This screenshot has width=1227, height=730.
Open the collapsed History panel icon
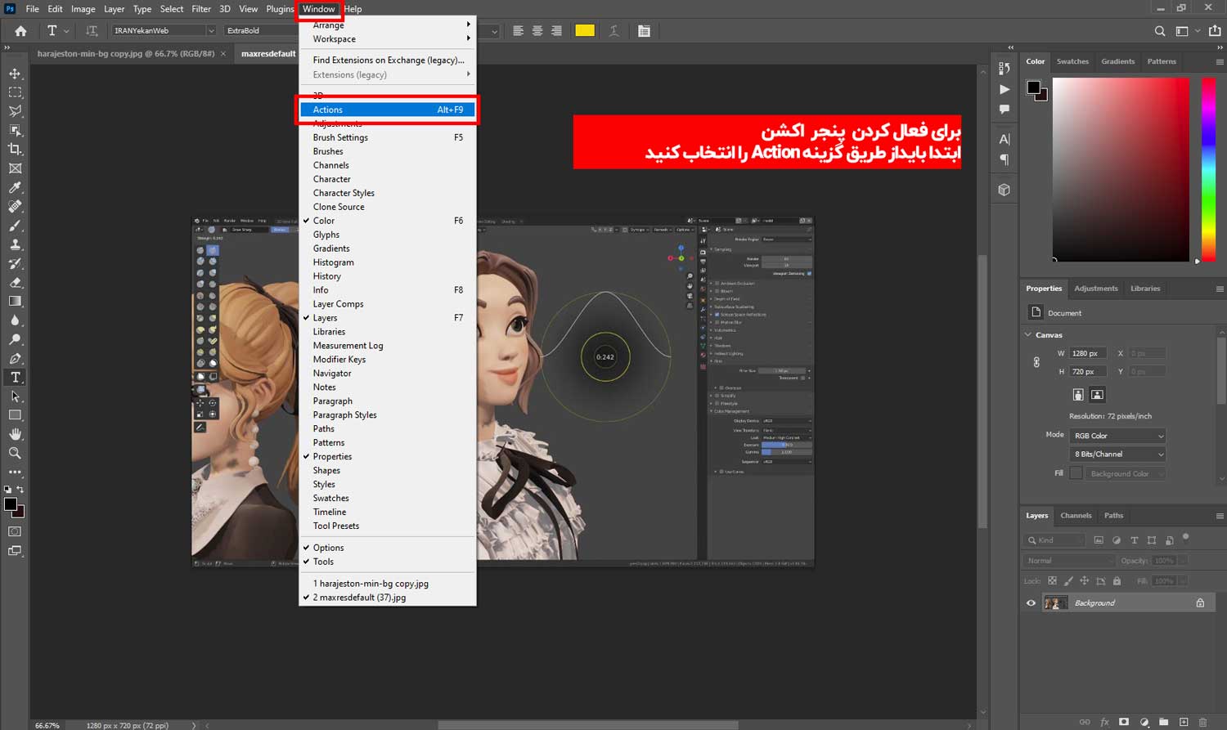point(1005,69)
